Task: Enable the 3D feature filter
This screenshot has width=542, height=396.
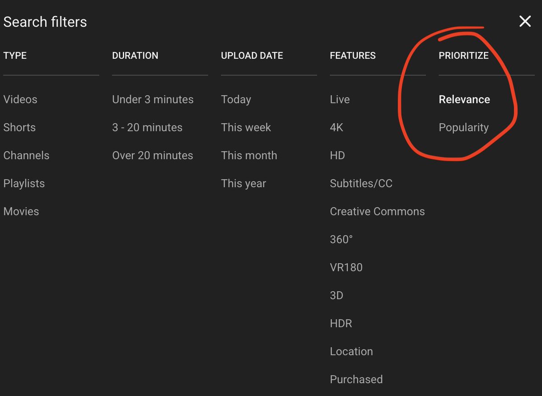Action: (x=336, y=295)
